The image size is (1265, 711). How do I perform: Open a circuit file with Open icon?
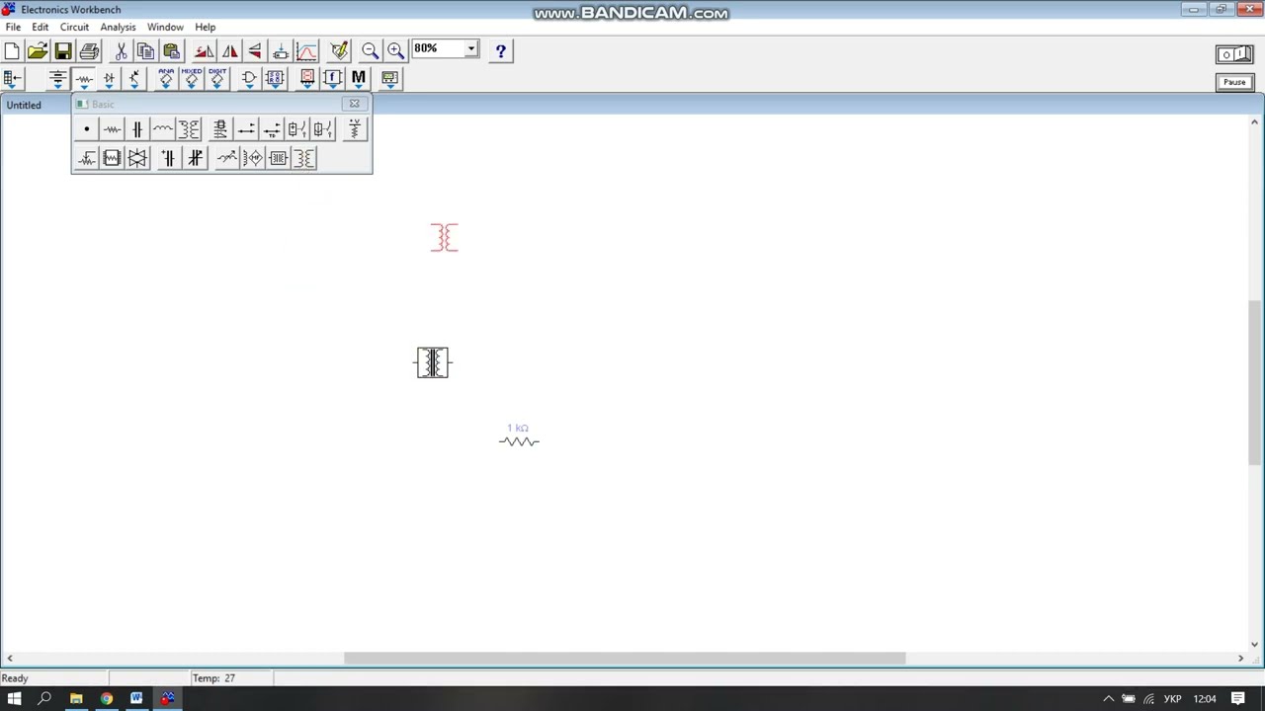(38, 50)
